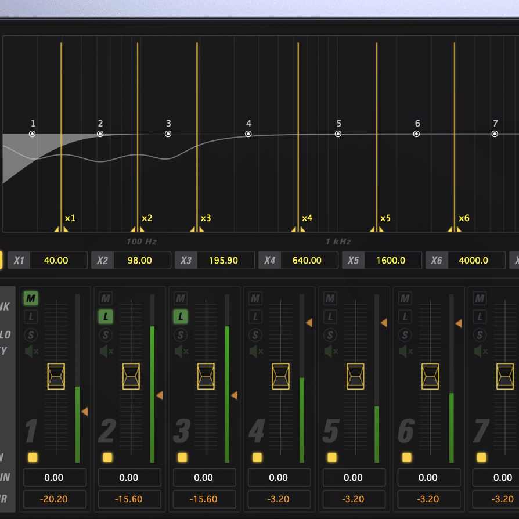Toggle the L button on band 1
Screen dimensions: 519x519
pos(31,317)
